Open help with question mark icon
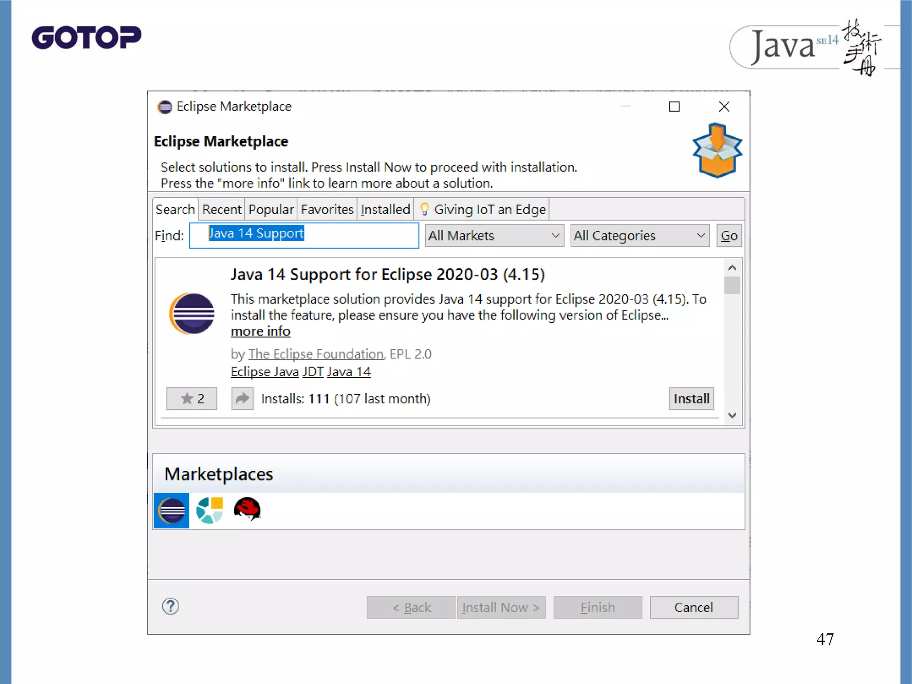The height and width of the screenshot is (684, 912). (171, 606)
